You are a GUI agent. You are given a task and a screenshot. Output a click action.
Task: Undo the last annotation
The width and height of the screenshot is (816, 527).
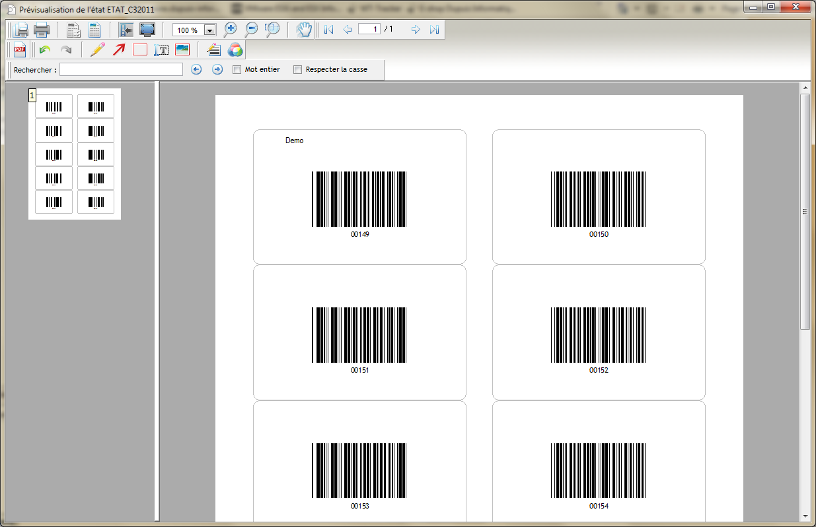tap(45, 49)
